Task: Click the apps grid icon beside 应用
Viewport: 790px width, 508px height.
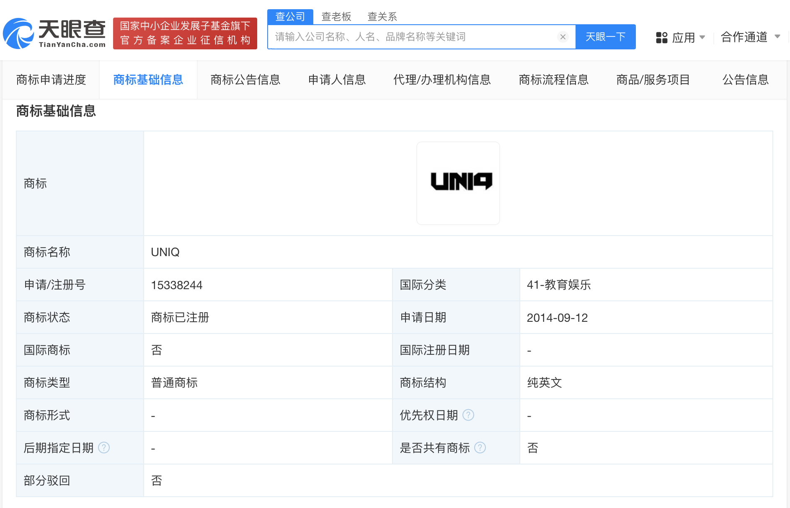Action: pyautogui.click(x=661, y=37)
